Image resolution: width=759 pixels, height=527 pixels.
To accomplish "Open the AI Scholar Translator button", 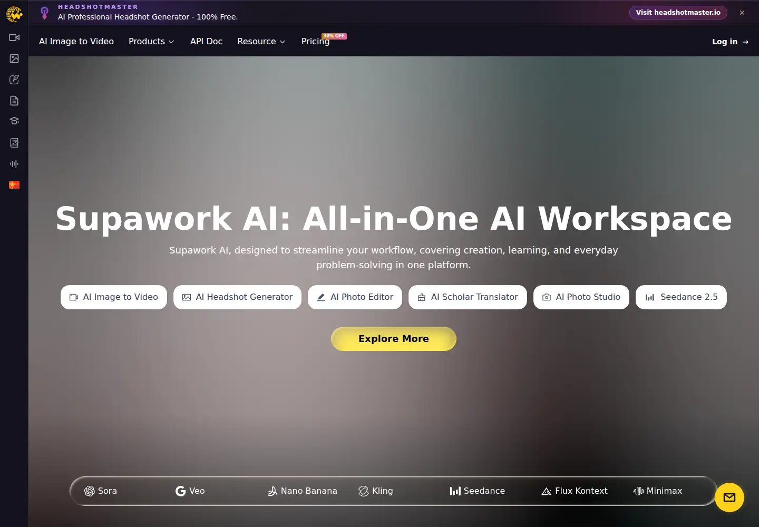I will 468,297.
